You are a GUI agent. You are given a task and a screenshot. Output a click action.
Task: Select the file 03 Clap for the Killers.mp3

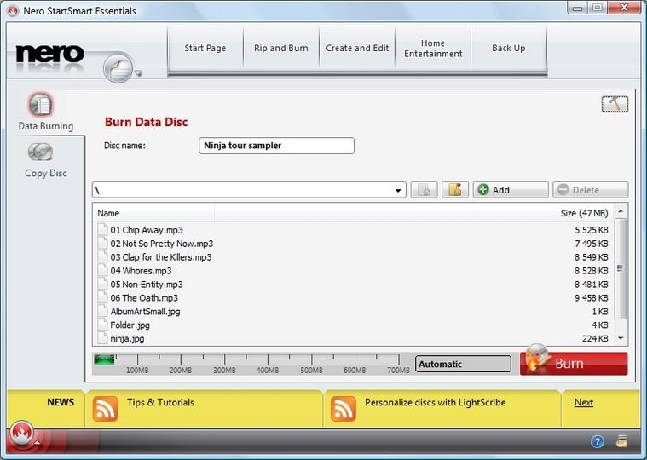coord(161,257)
